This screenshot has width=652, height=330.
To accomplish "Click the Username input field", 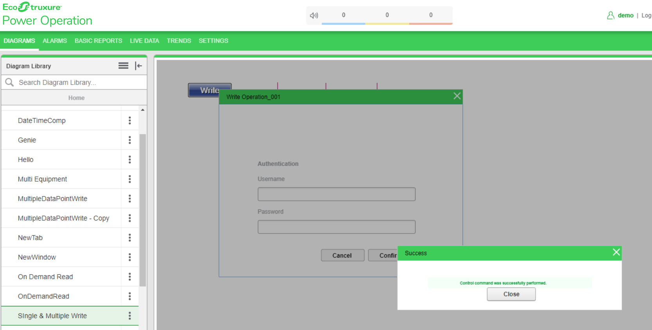I will (336, 194).
